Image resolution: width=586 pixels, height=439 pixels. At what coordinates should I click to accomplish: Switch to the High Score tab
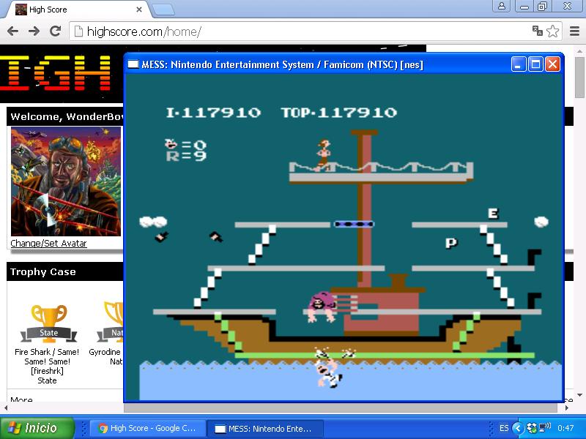point(73,10)
